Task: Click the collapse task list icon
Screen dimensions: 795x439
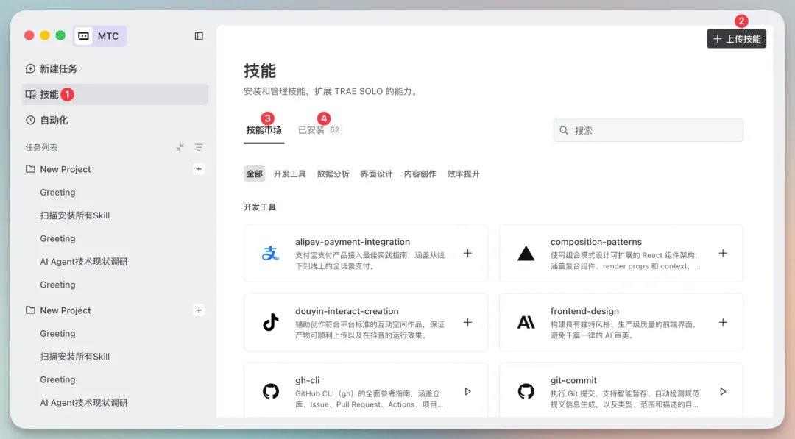Action: [x=180, y=147]
